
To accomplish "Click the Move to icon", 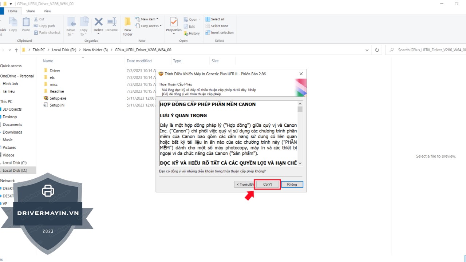I will [71, 26].
